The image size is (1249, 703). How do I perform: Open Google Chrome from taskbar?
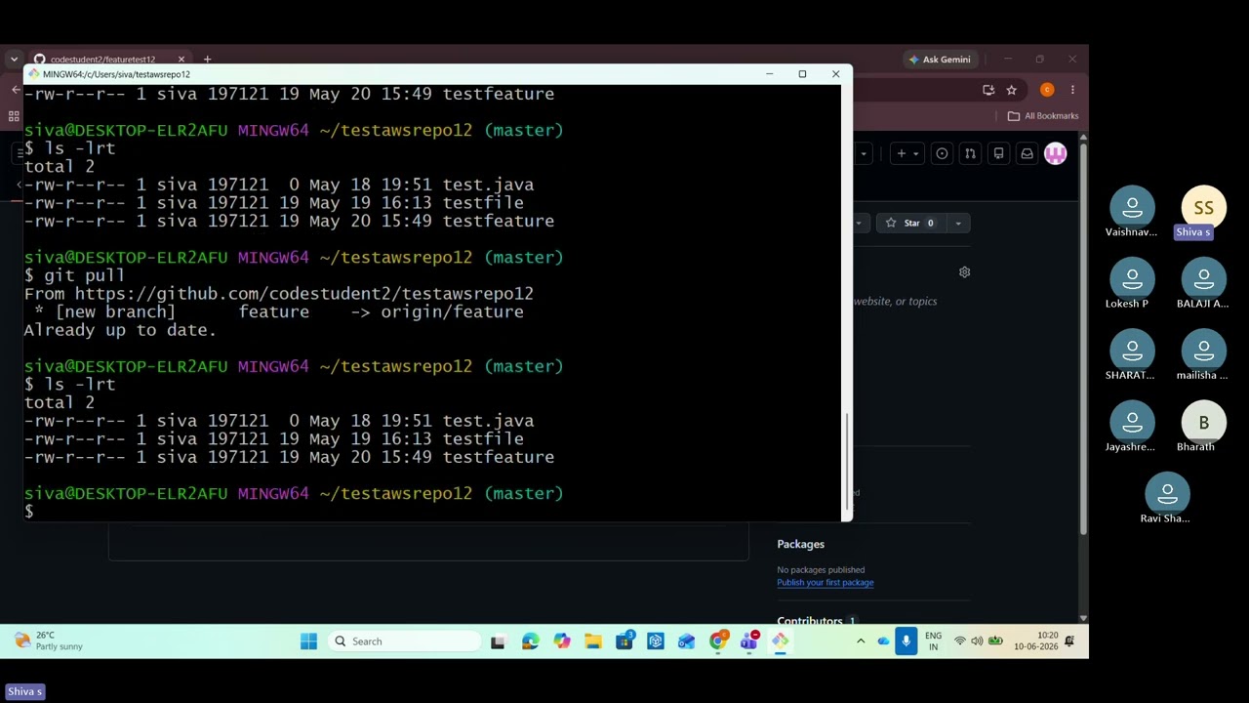(x=717, y=641)
